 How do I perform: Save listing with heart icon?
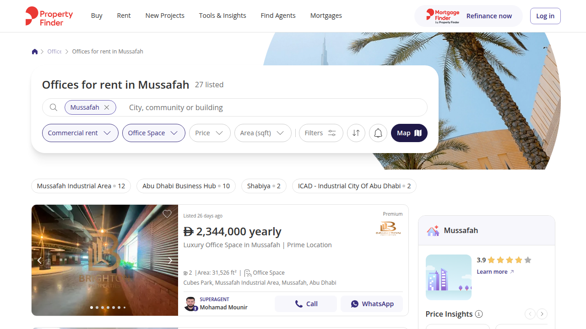click(x=167, y=214)
